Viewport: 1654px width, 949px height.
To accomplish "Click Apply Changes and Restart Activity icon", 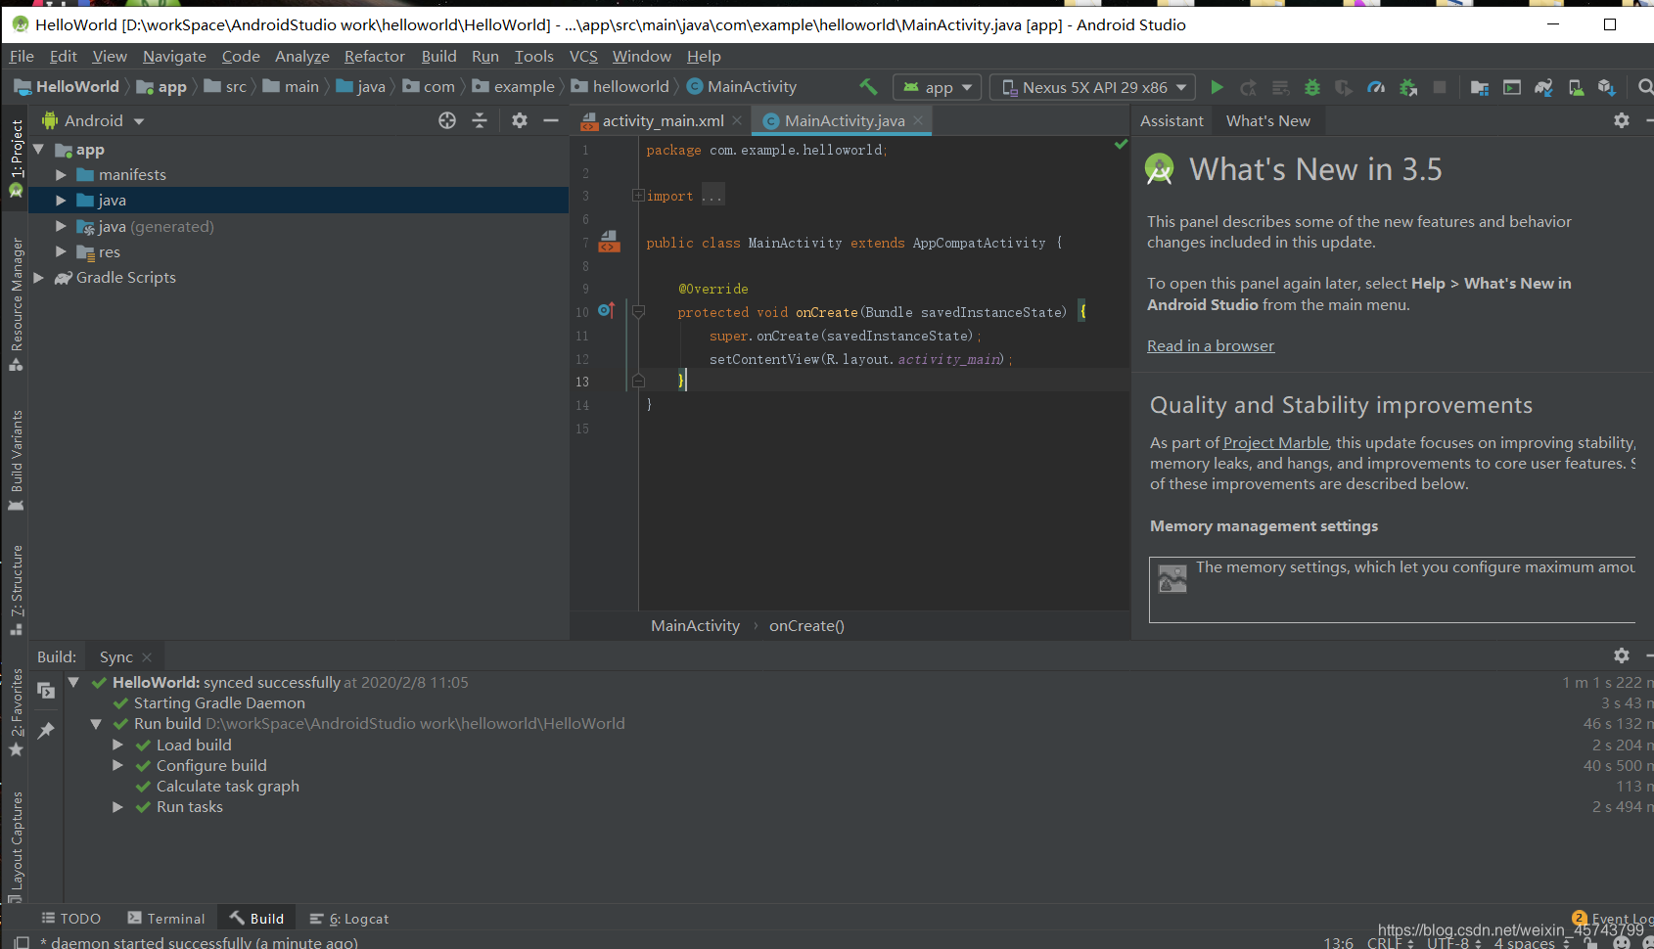I will [x=1249, y=87].
